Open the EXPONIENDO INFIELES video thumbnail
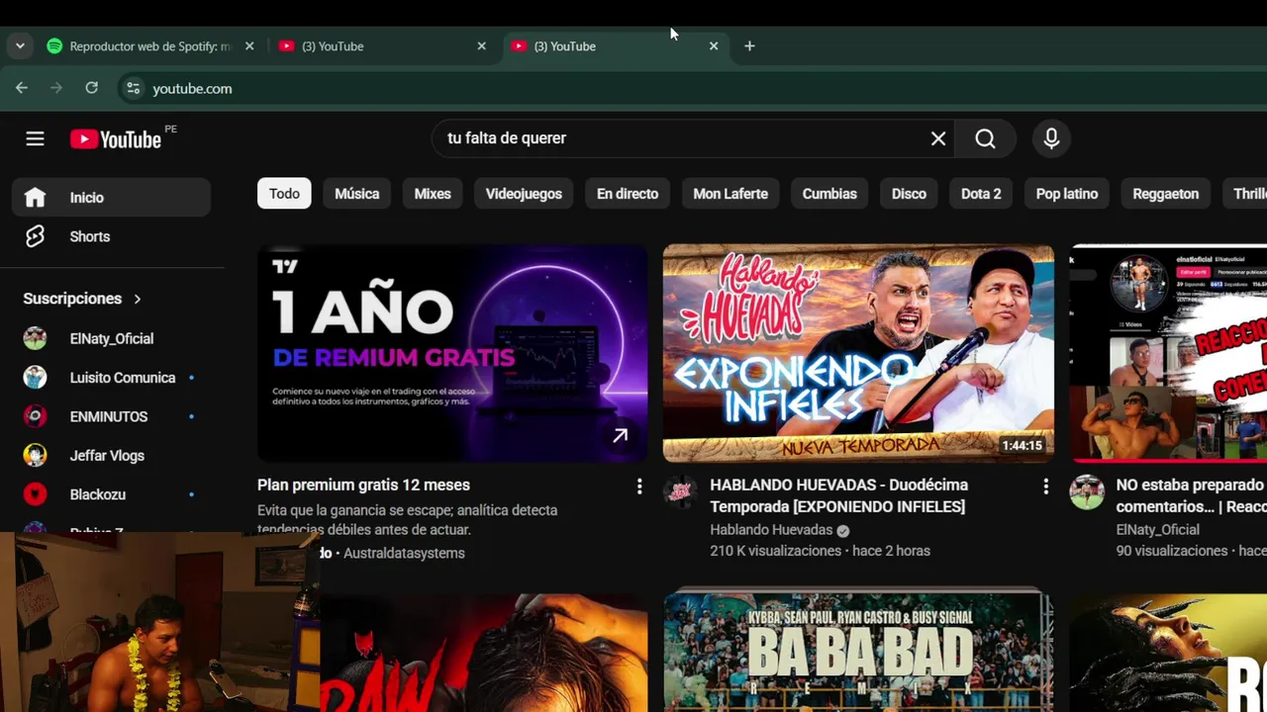The height and width of the screenshot is (712, 1267). pyautogui.click(x=858, y=353)
